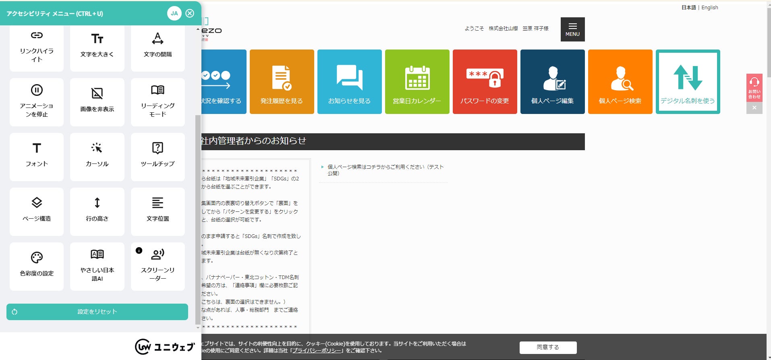
Task: Adjust 行の高さ line height setting
Action: (97, 212)
